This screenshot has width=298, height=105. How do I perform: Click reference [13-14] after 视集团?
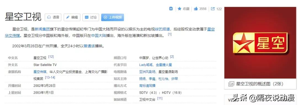coord(50,77)
